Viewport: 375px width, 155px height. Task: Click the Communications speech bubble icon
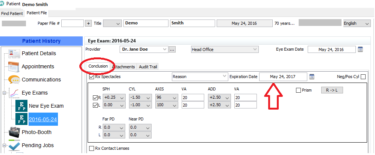14,80
